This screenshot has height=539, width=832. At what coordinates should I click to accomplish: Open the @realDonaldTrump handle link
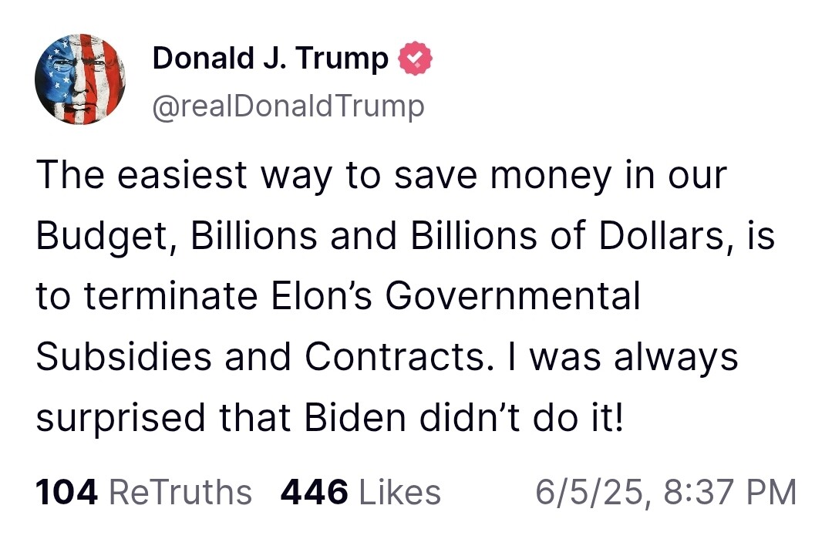[x=288, y=106]
